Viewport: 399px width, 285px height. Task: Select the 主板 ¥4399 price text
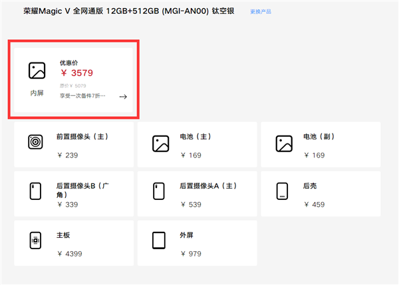(x=69, y=253)
